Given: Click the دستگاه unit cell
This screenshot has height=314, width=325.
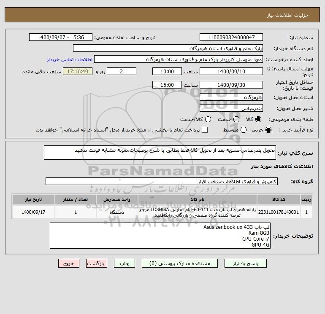Looking at the screenshot, I should pos(117,212).
